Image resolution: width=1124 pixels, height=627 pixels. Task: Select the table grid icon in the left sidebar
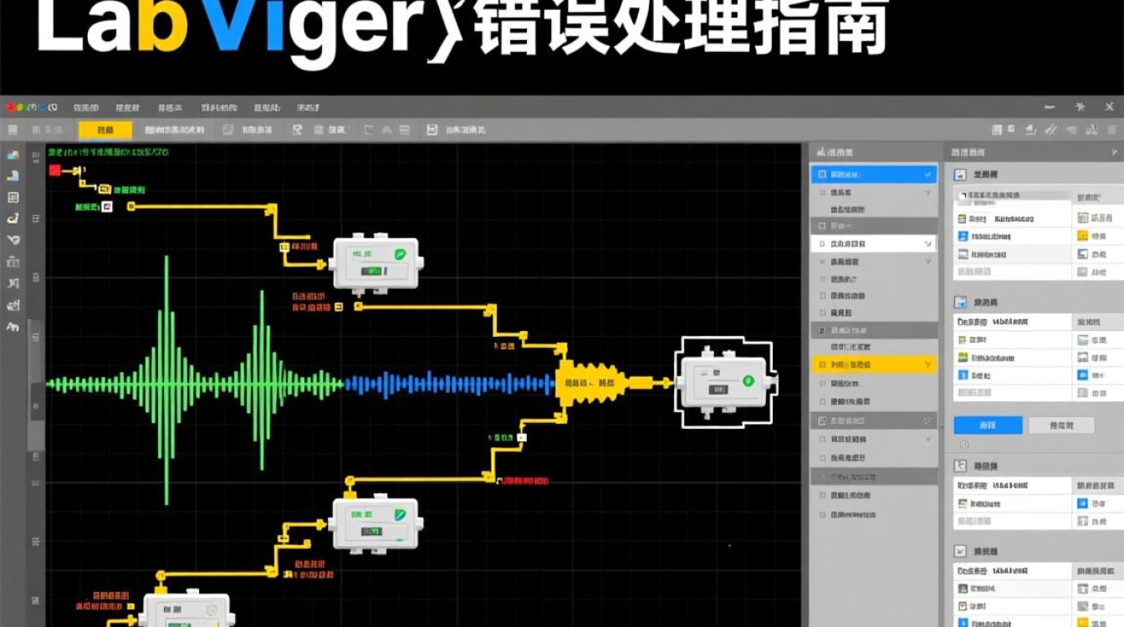pos(13,197)
